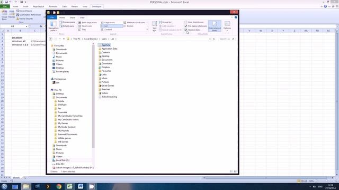Select Scanned Documents in navigation tree
339x190 pixels.
click(x=66, y=135)
